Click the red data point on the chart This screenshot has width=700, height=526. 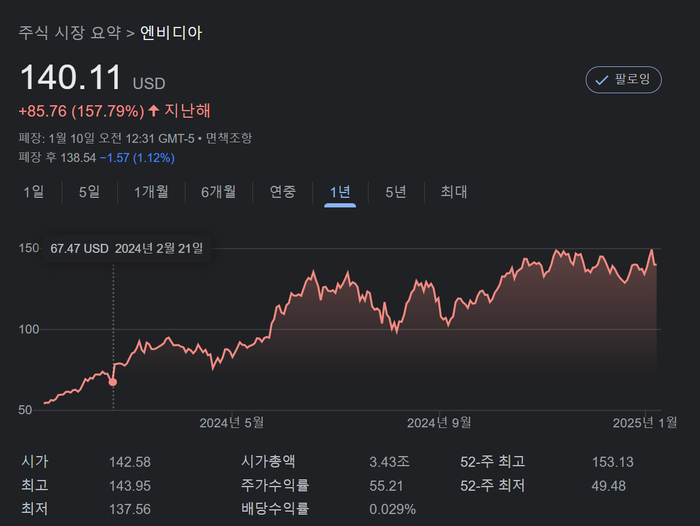(x=113, y=382)
